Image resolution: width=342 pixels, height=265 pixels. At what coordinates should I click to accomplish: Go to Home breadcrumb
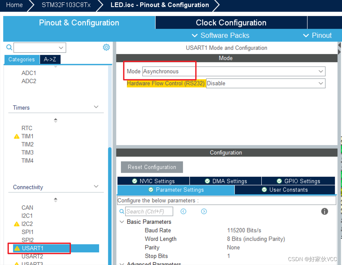pos(14,5)
